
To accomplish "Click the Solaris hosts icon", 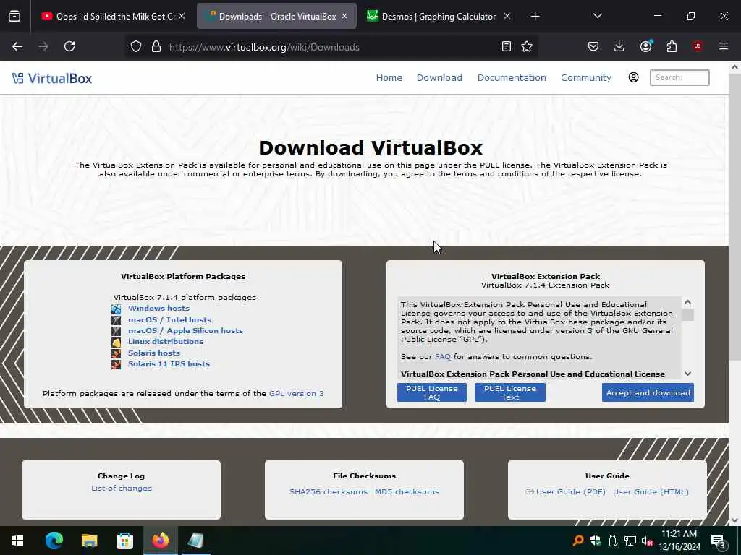I will coord(117,353).
